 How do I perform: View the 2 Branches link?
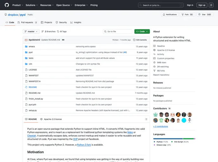pyautogui.click(x=48, y=32)
